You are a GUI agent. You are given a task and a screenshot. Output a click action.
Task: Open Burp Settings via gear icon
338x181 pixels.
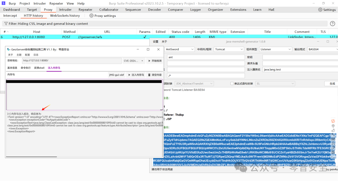pos(320,10)
